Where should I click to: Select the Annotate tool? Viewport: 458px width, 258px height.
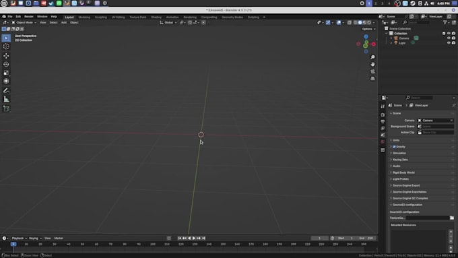pyautogui.click(x=6, y=91)
